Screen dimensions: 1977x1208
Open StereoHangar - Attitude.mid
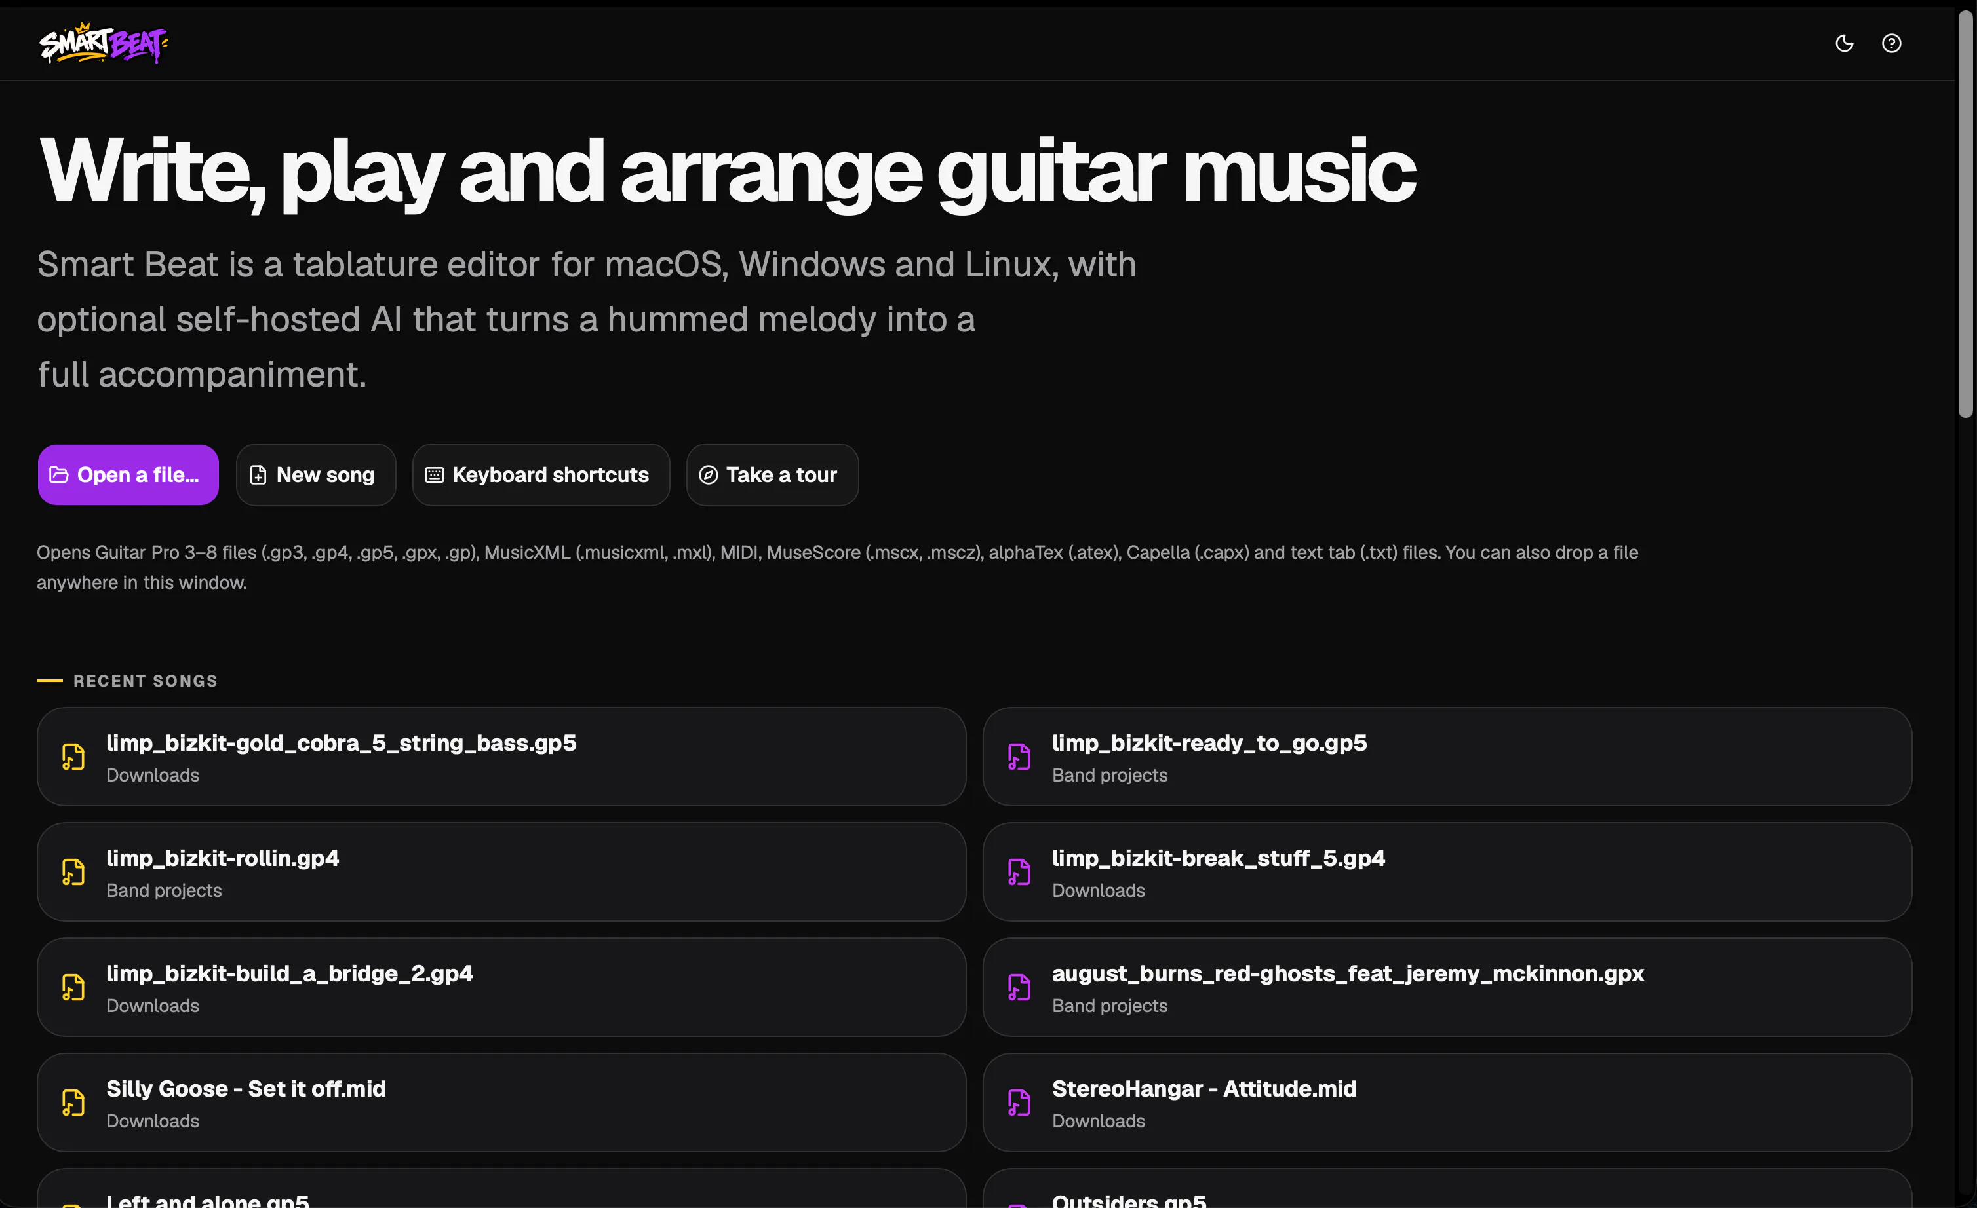click(1447, 1103)
